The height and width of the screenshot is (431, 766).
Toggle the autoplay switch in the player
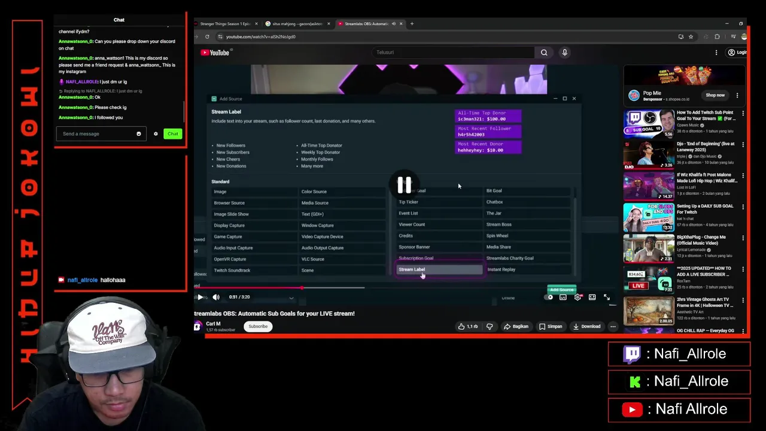pyautogui.click(x=549, y=297)
